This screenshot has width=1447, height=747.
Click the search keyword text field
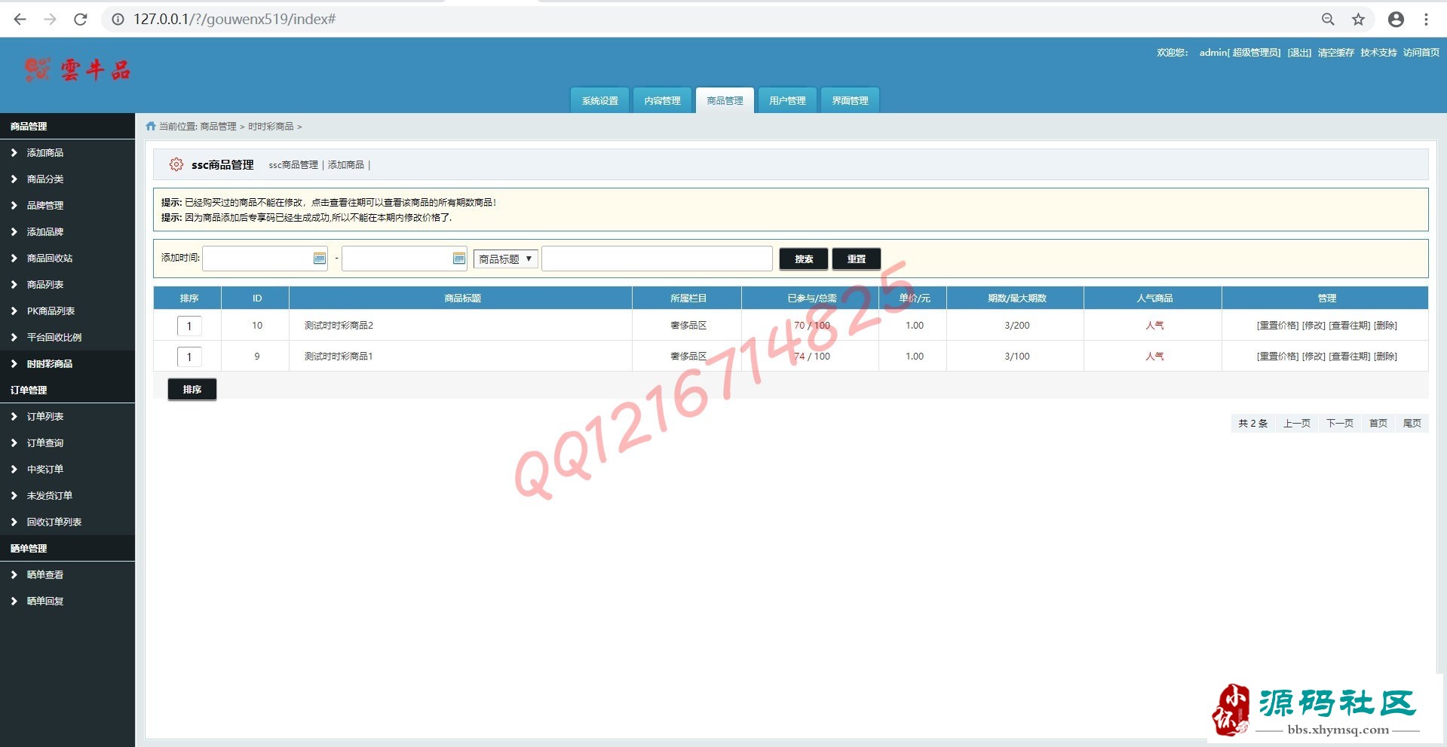point(657,259)
